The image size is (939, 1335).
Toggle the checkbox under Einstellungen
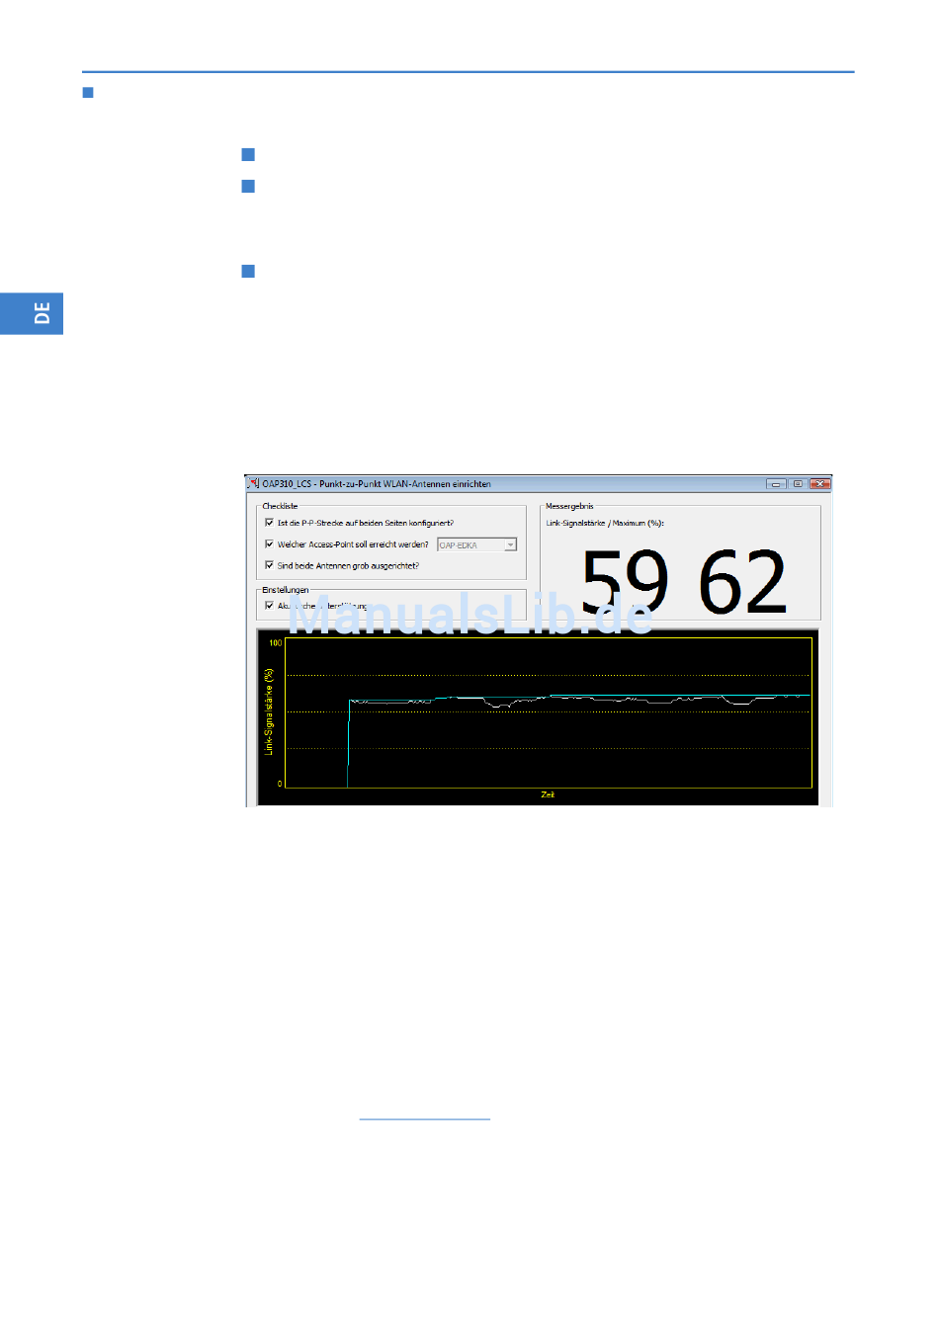pos(269,606)
